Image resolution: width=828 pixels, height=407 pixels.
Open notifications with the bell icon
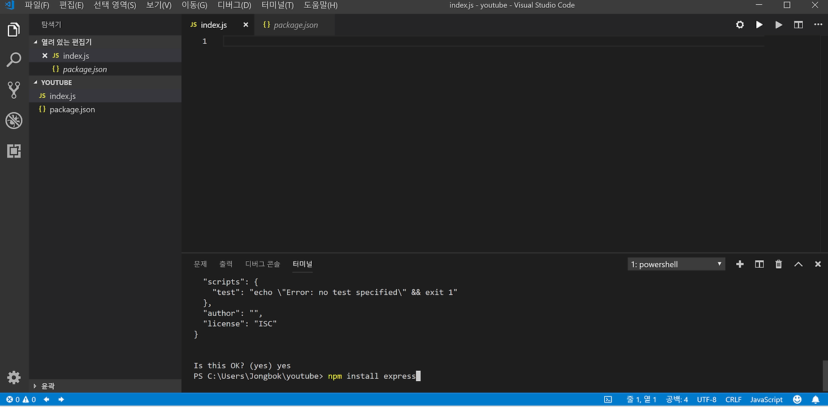click(x=816, y=400)
